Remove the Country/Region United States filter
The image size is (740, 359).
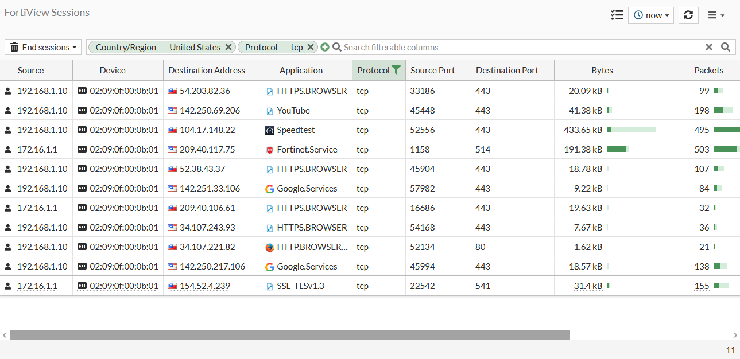coord(228,47)
